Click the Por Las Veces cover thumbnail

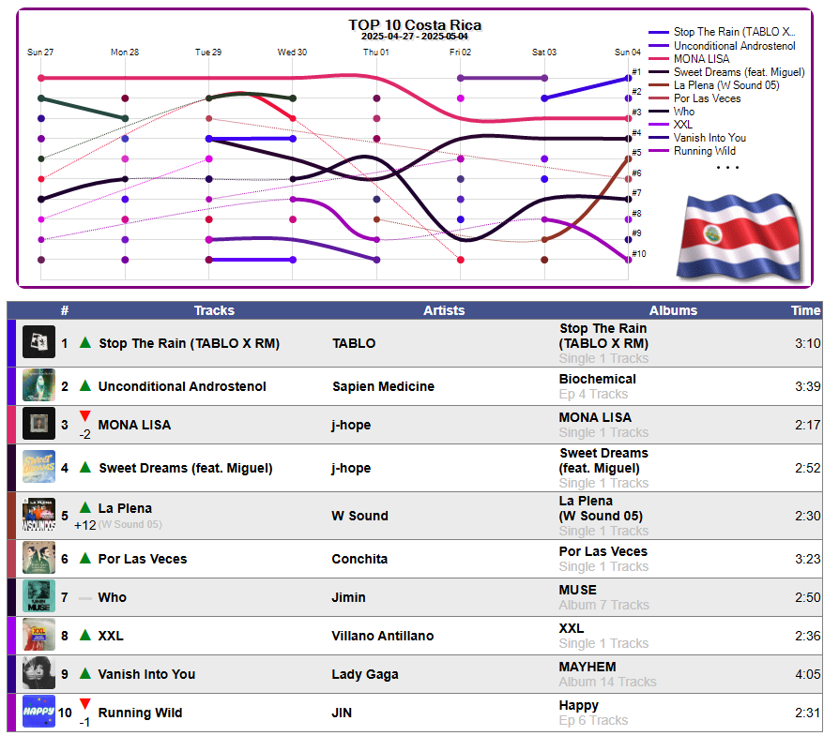tap(38, 558)
